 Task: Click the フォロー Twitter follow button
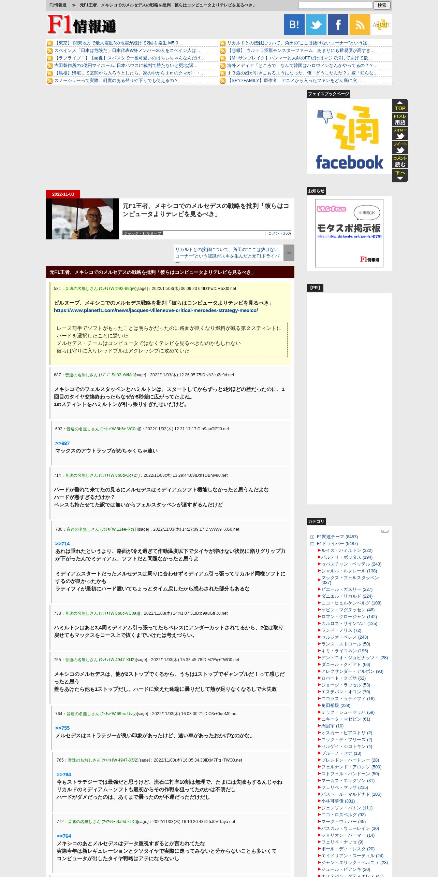point(400,134)
